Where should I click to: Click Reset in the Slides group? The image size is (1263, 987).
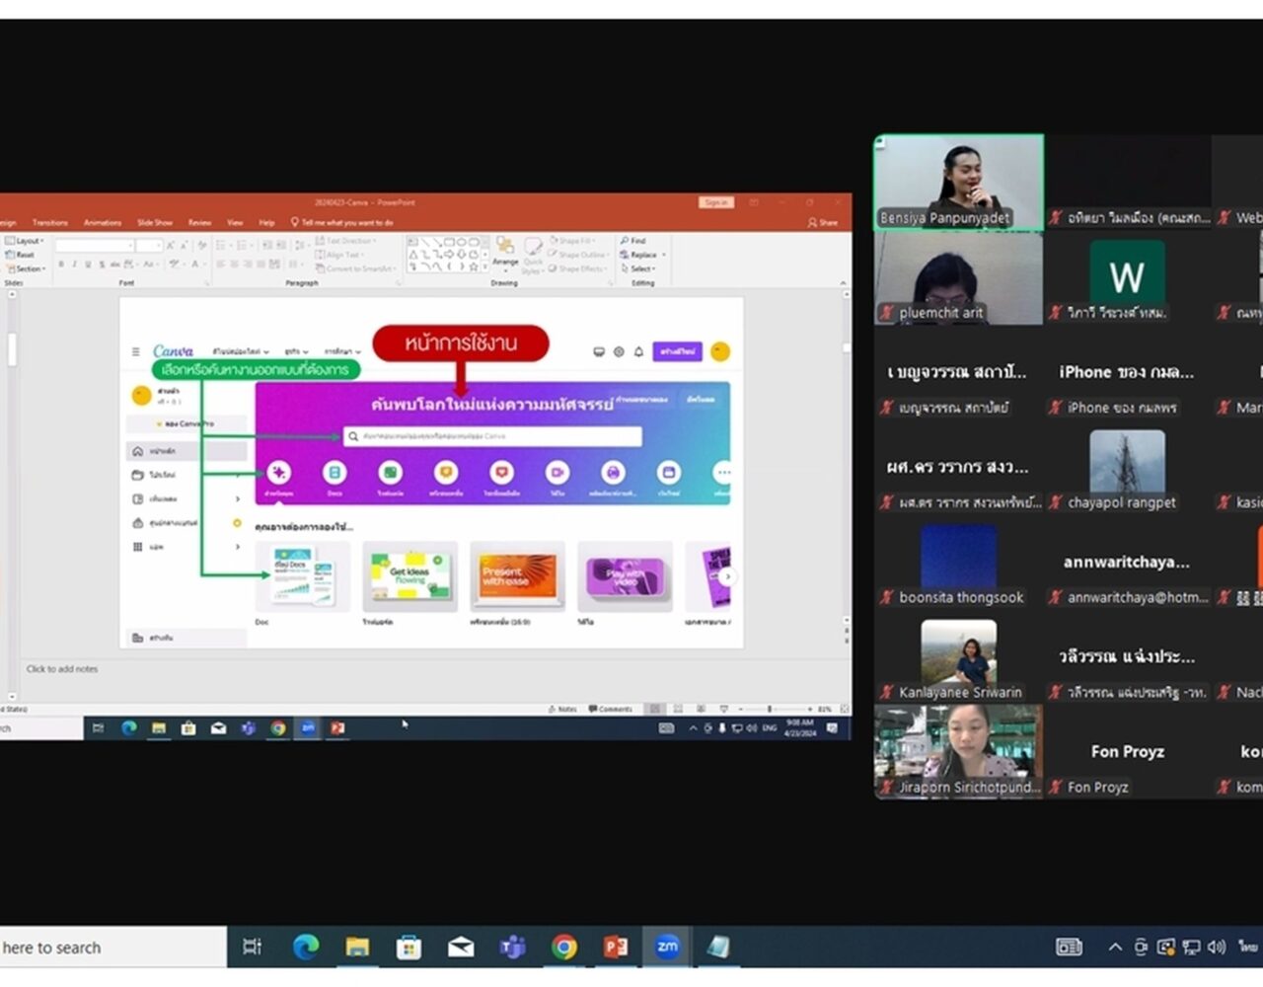(22, 255)
